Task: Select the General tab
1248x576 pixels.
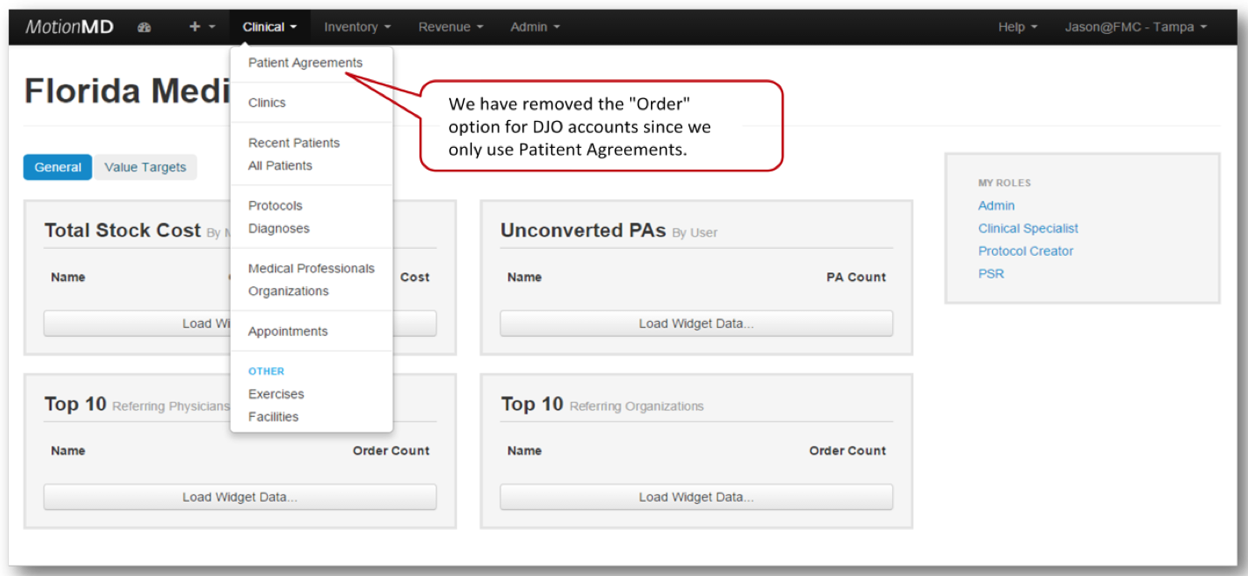Action: coord(57,167)
